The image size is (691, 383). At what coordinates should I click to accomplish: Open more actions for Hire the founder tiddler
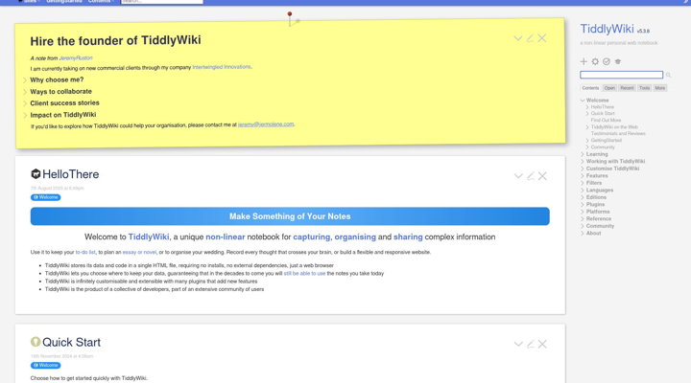tap(518, 38)
